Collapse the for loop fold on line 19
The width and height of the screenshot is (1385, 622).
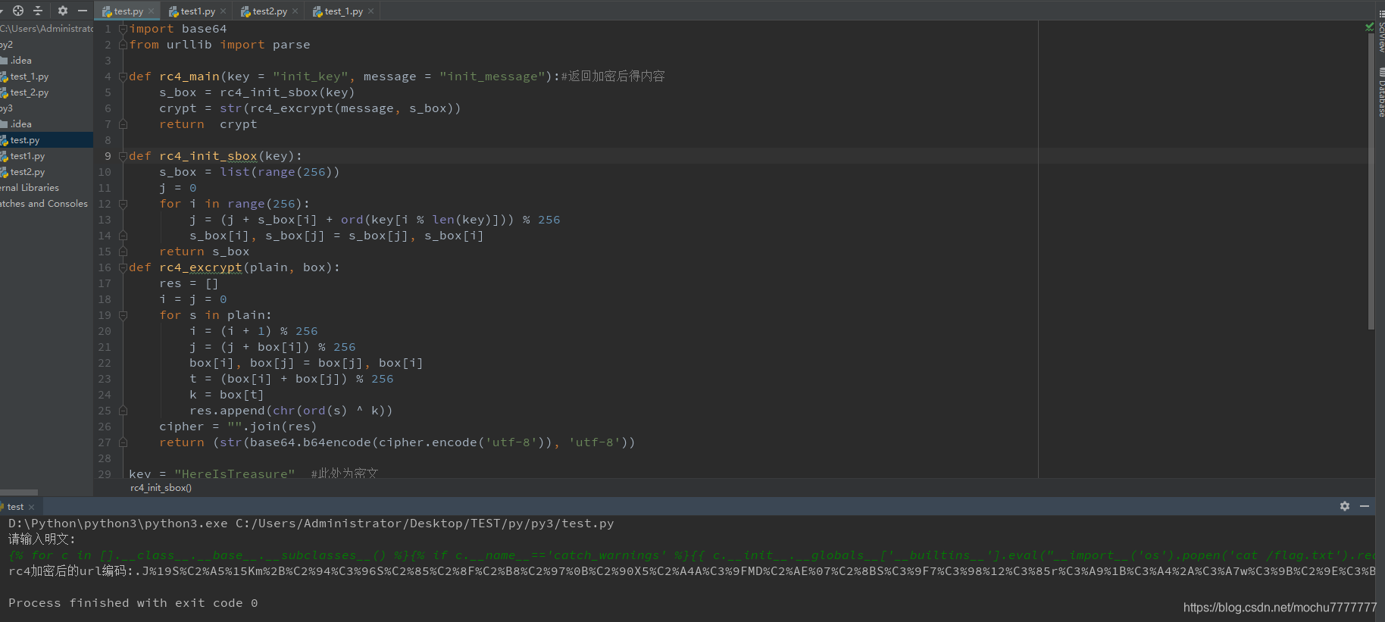[x=123, y=315]
